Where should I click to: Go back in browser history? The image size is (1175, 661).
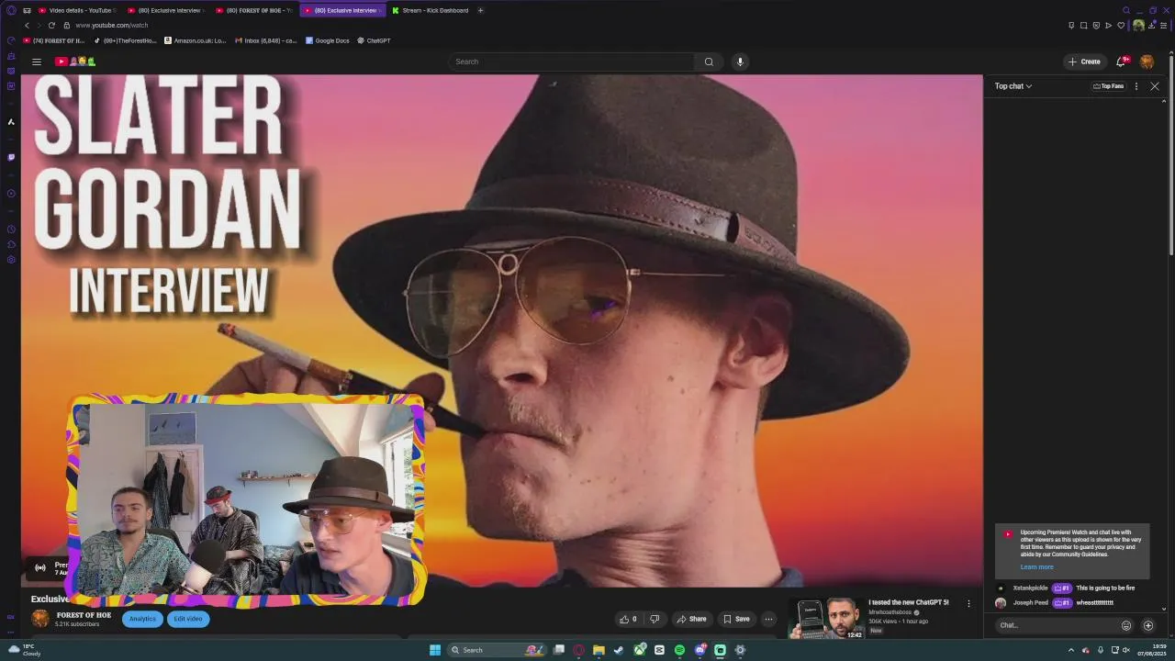coord(27,25)
